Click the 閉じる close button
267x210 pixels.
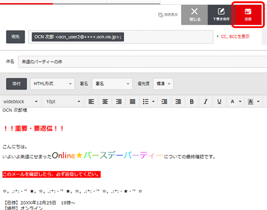194,15
